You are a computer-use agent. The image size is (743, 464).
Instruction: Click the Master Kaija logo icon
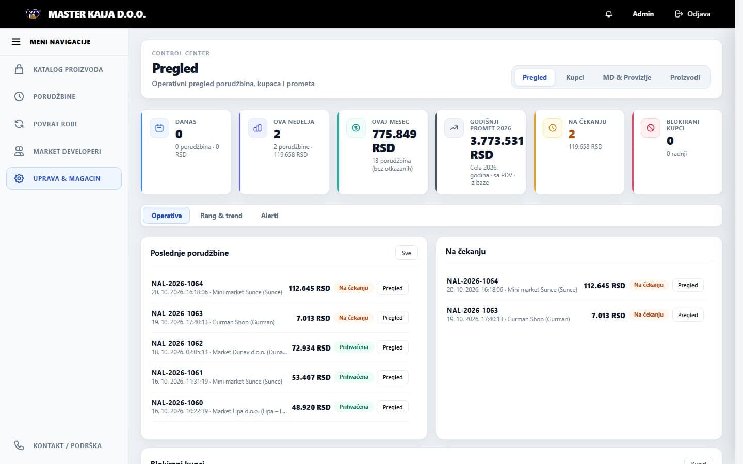[33, 14]
